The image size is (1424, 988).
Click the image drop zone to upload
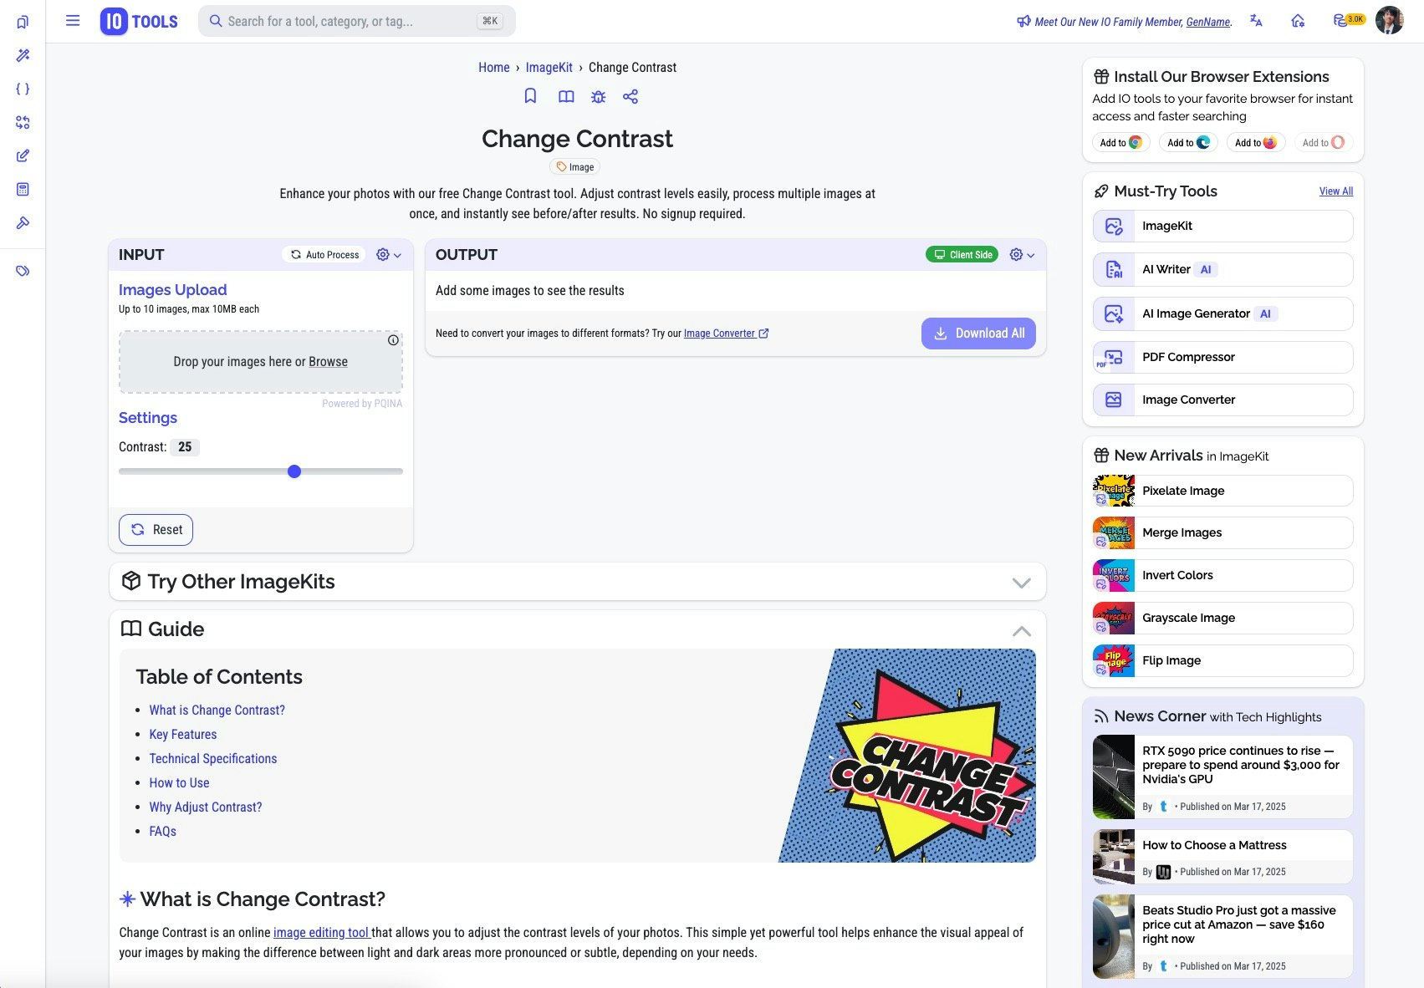pyautogui.click(x=261, y=362)
